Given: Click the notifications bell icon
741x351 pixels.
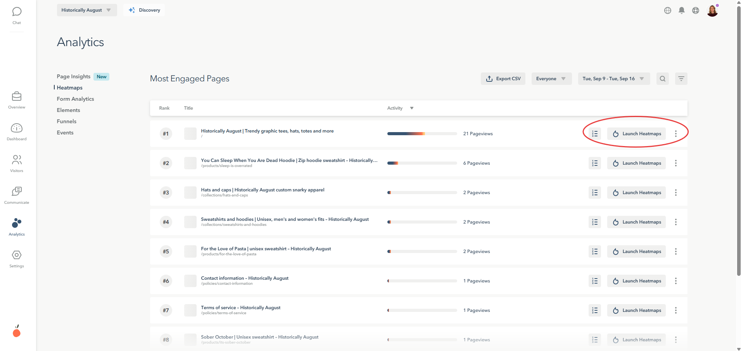Looking at the screenshot, I should pyautogui.click(x=681, y=10).
